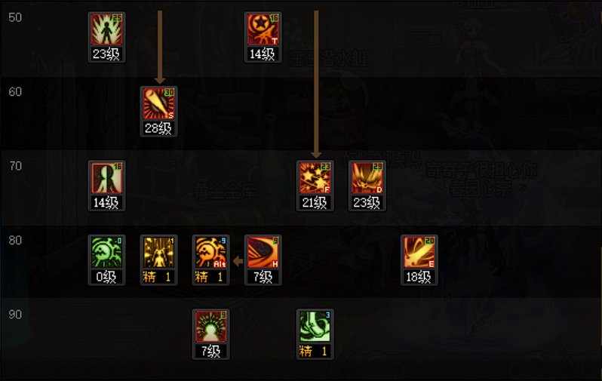Click the fiery comet skill with S hotkey
Image resolution: width=602 pixels, height=381 pixels.
[158, 103]
